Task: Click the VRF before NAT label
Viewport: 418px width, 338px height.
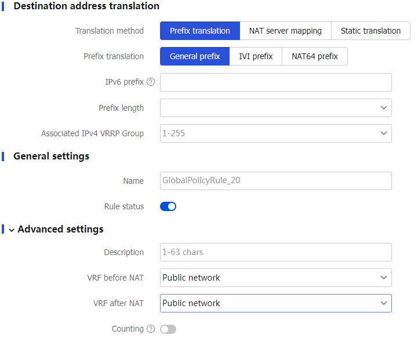Action: [x=115, y=278]
